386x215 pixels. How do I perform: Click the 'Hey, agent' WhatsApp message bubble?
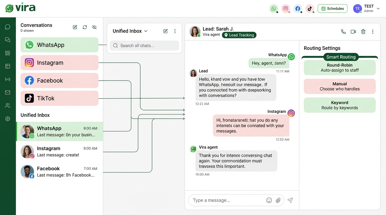[x=269, y=63]
